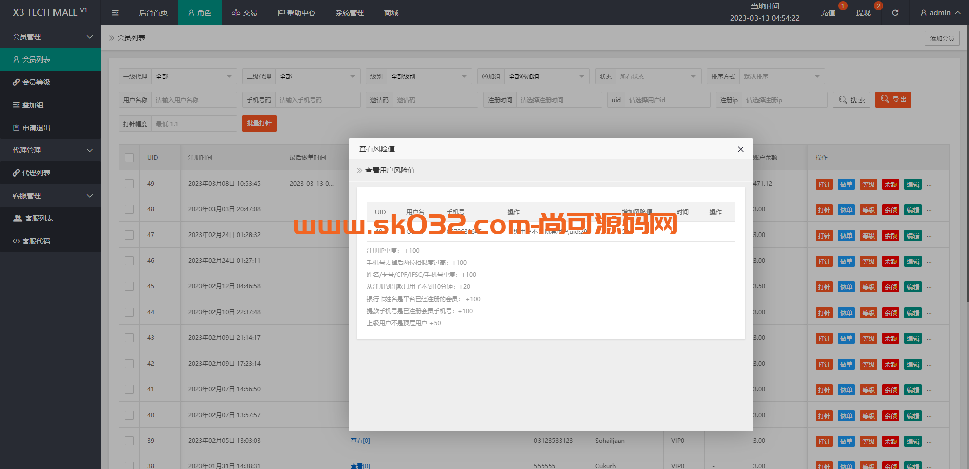Check the row checkbox for UID 42
This screenshot has height=469, width=969.
pos(129,364)
